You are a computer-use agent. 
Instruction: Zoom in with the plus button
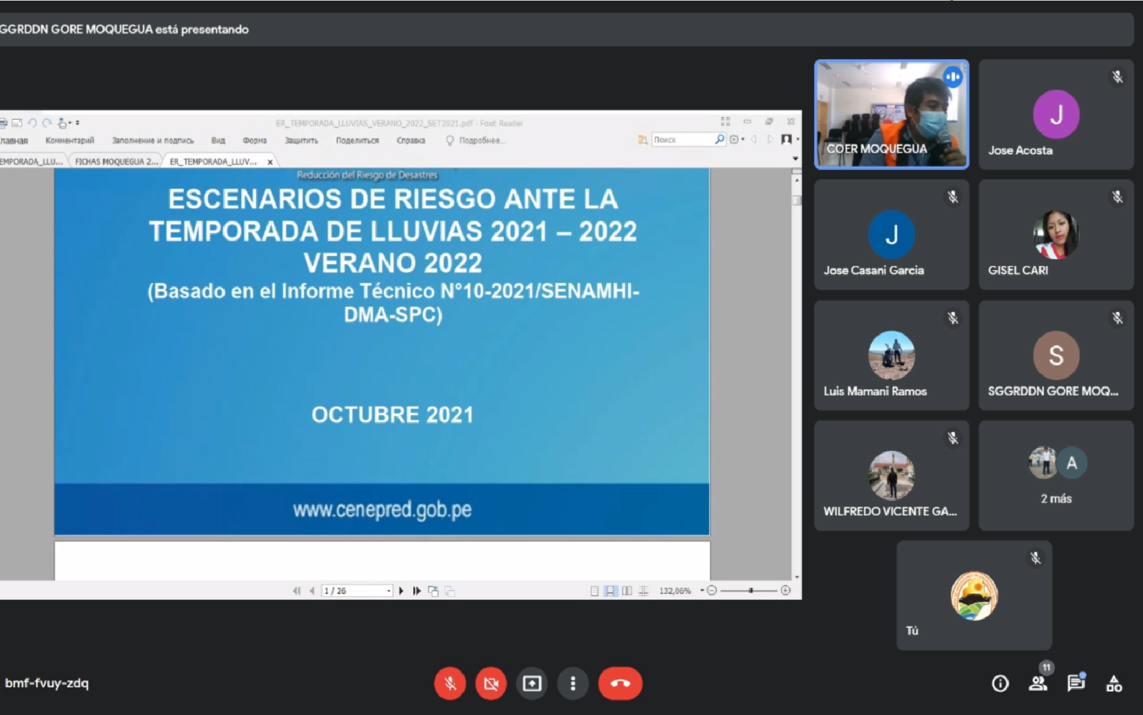[786, 590]
